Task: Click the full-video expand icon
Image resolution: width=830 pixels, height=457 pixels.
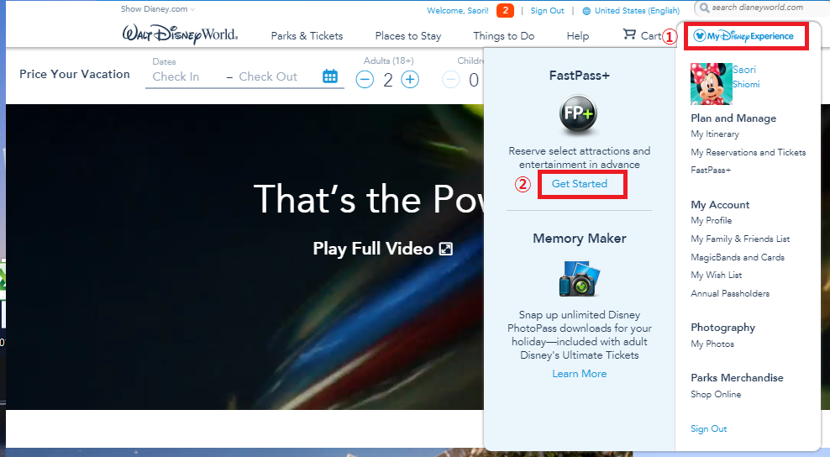Action: point(446,249)
